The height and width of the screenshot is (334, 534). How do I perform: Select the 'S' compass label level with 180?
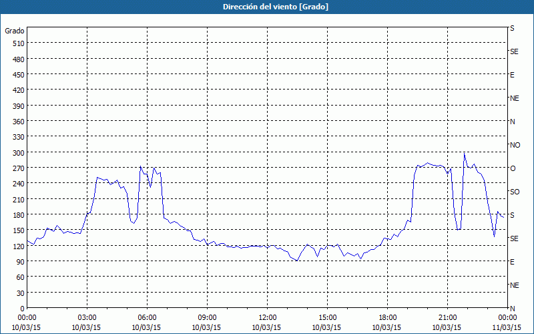512,215
